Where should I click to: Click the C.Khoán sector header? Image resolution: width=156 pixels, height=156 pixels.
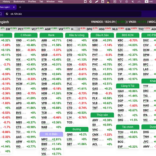[x=26, y=35]
